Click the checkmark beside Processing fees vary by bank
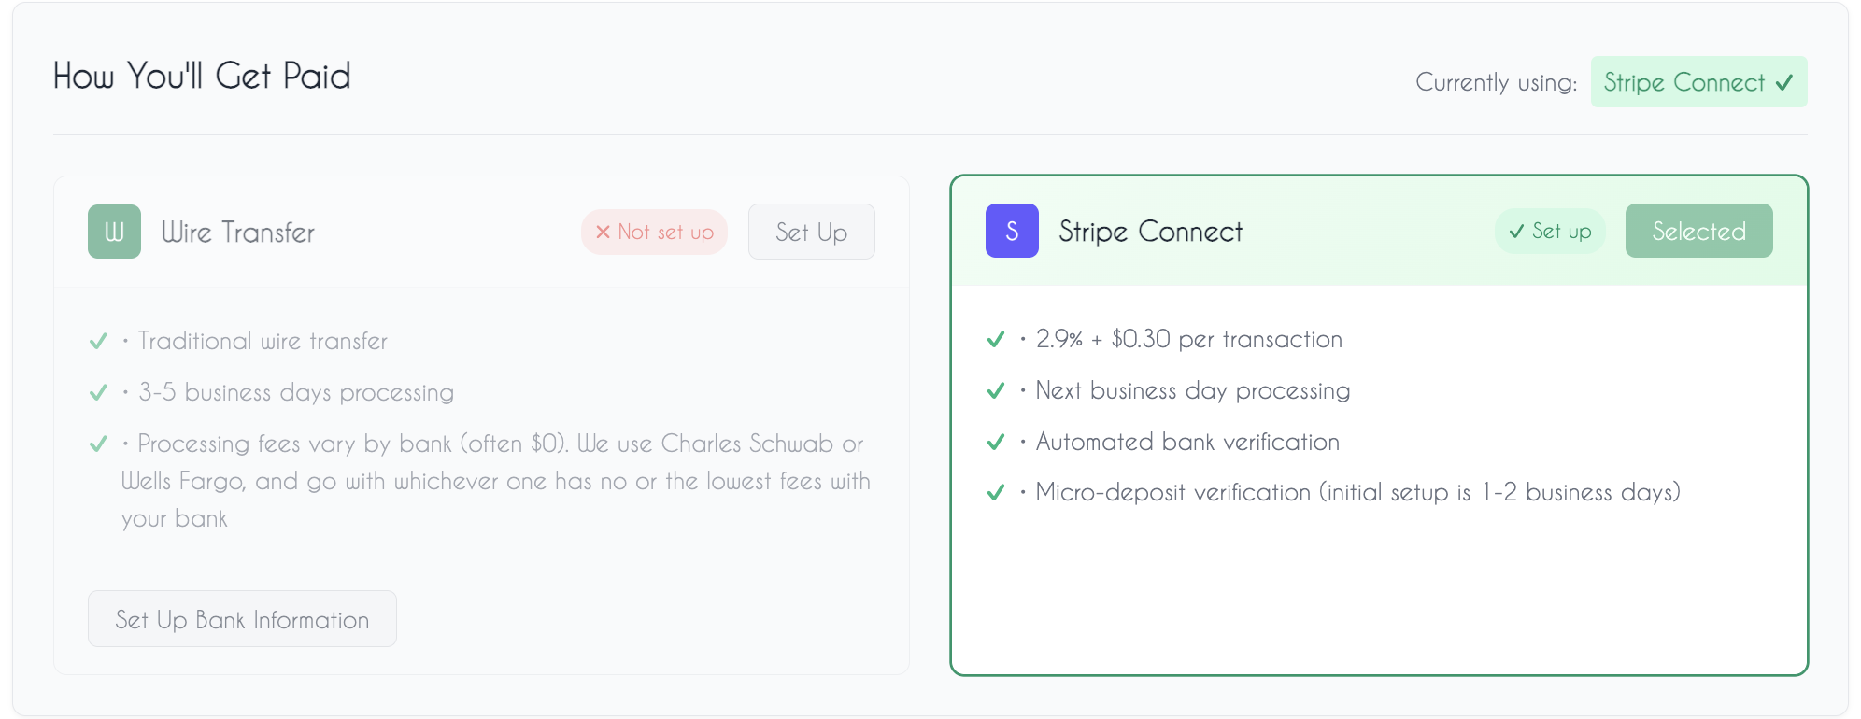The width and height of the screenshot is (1861, 719). [99, 444]
